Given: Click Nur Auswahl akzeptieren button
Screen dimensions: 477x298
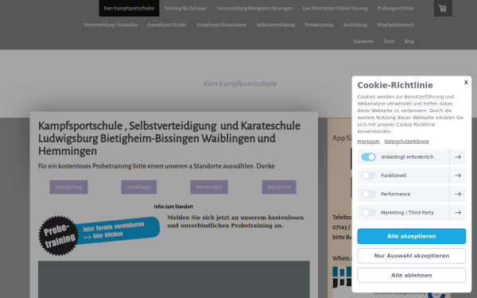Looking at the screenshot, I should (411, 256).
